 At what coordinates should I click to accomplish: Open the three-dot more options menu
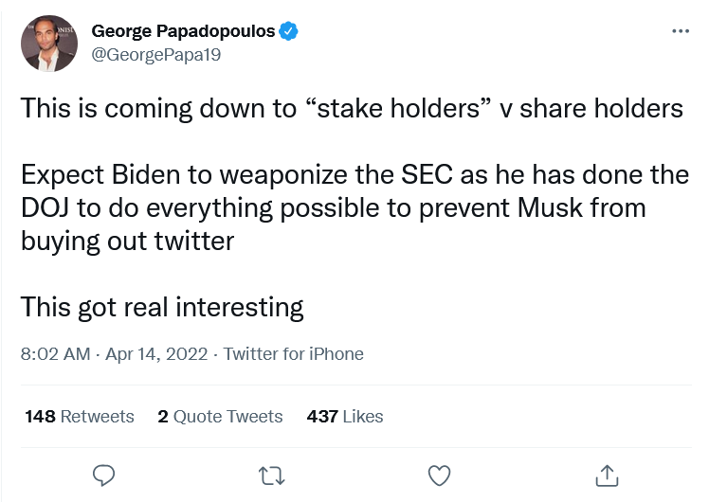(681, 31)
